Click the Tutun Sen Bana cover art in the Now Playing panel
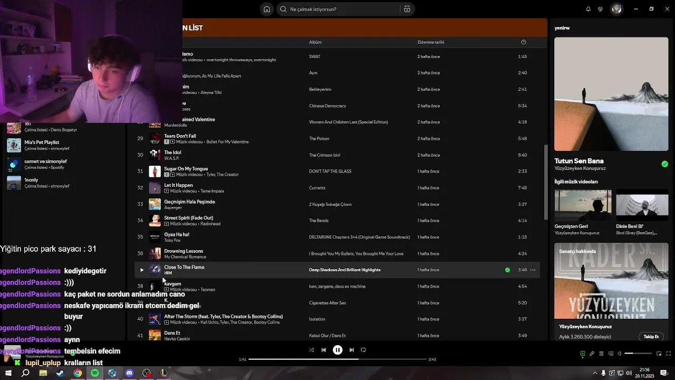Screen dimensions: 675x380 (611, 94)
